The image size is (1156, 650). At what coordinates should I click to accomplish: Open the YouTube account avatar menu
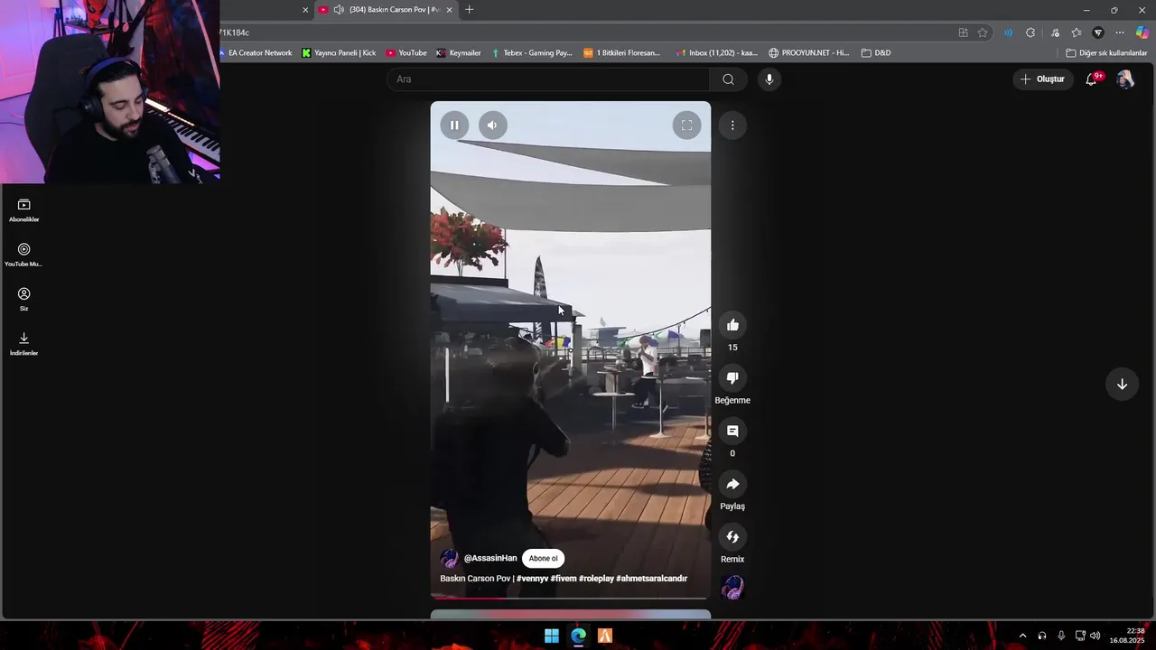coord(1125,79)
